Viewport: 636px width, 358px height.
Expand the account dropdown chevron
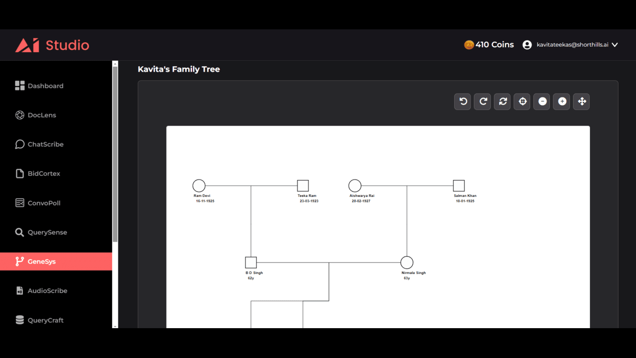[x=615, y=45]
